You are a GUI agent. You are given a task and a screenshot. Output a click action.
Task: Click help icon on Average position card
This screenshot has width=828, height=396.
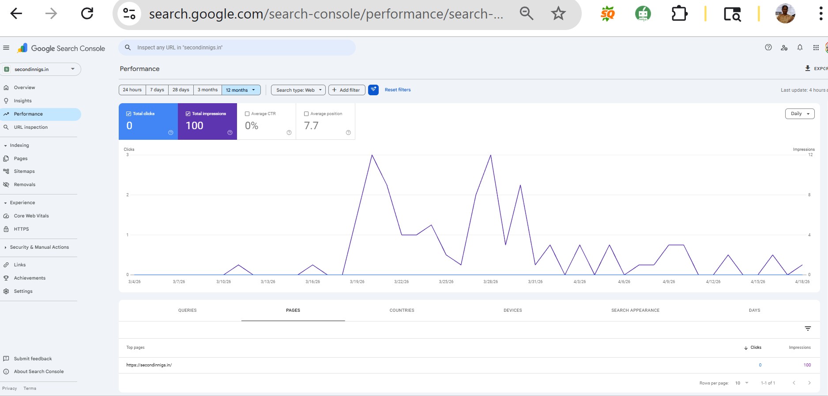coord(348,133)
